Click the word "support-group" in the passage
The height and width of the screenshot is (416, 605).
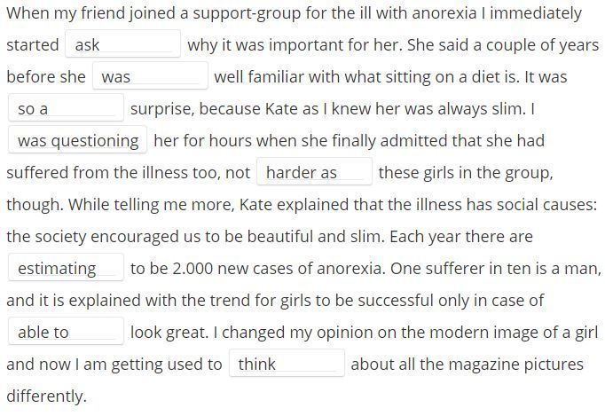pos(247,13)
